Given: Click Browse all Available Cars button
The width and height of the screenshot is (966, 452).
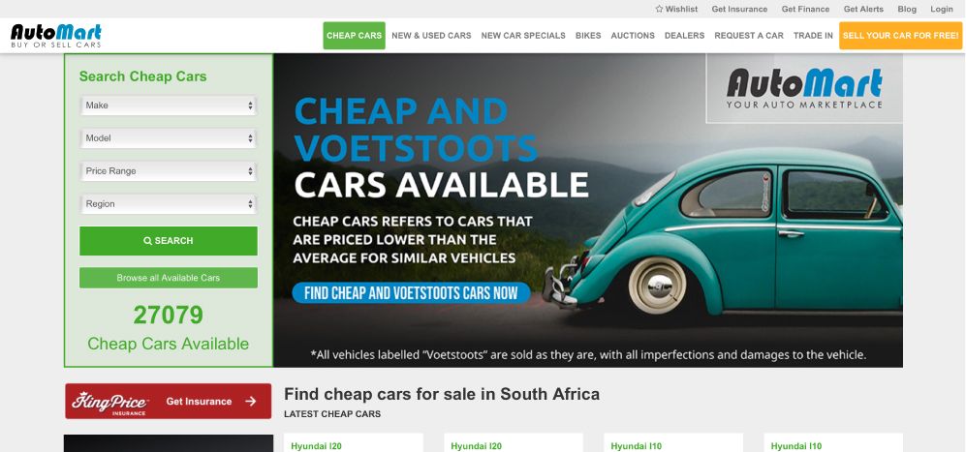Looking at the screenshot, I should (169, 278).
